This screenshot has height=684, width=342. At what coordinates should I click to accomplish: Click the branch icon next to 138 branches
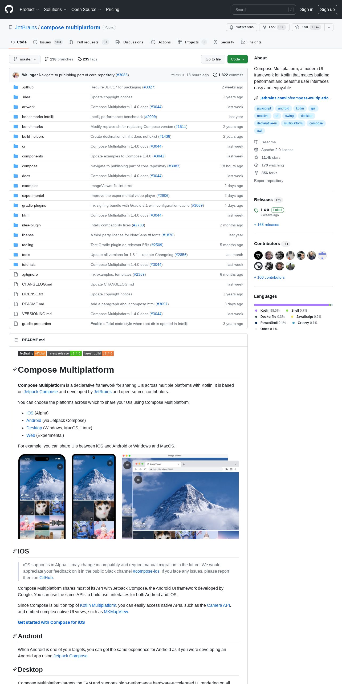[47, 59]
